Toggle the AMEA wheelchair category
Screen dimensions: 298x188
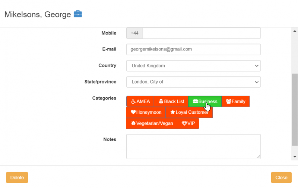140,101
